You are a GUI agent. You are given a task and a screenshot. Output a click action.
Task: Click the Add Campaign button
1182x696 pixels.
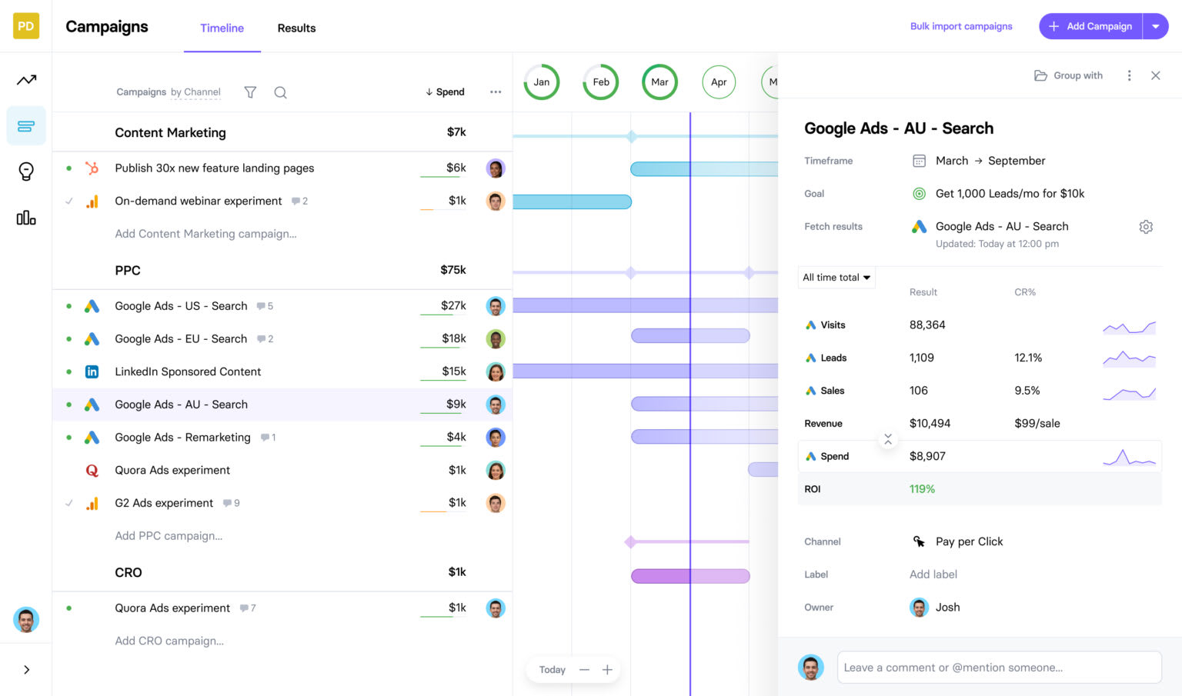coord(1091,26)
